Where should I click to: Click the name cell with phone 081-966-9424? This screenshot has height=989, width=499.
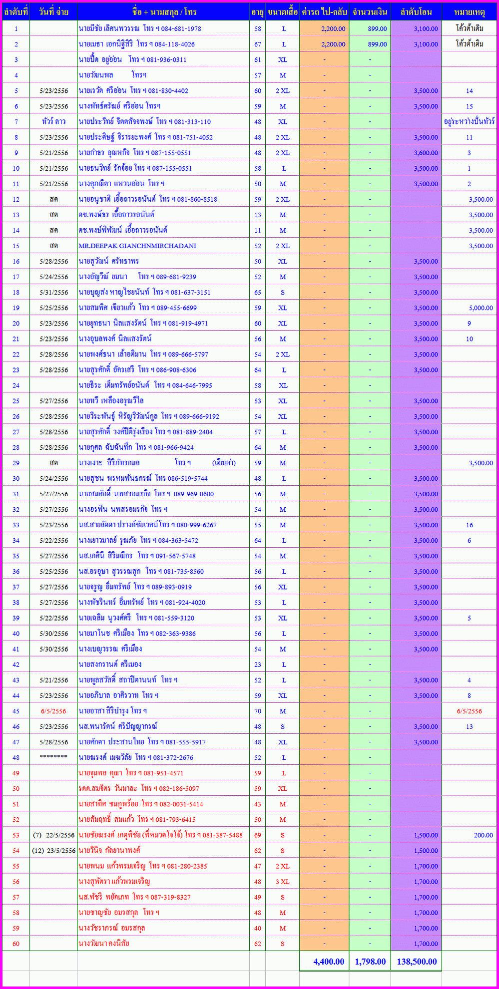click(164, 447)
